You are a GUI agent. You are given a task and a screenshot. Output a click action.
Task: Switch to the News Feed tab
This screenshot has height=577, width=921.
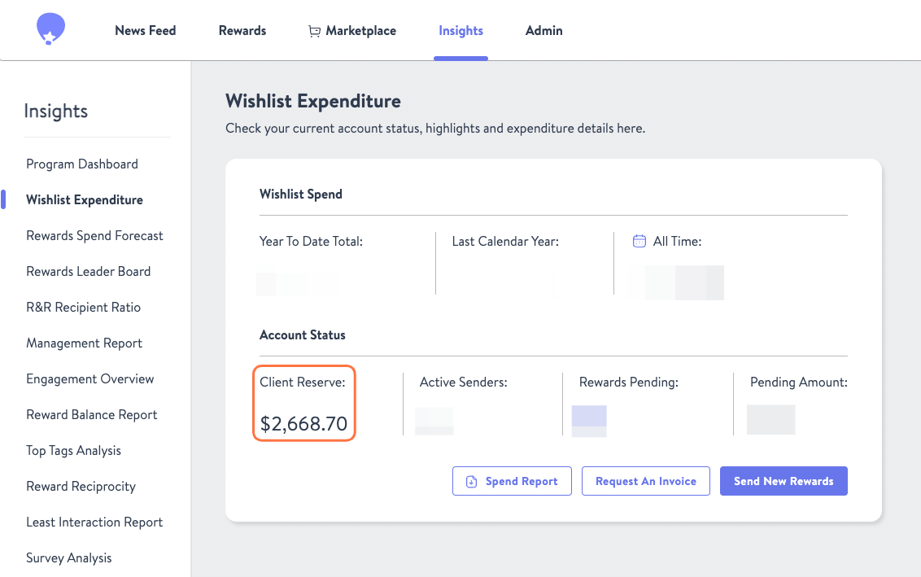[x=145, y=30]
